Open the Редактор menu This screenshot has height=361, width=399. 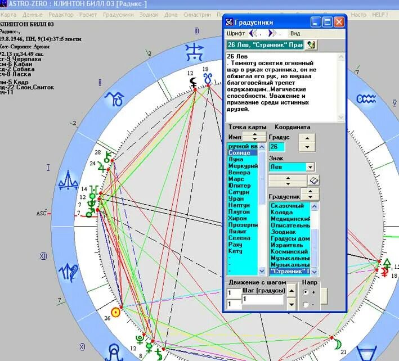[61, 15]
